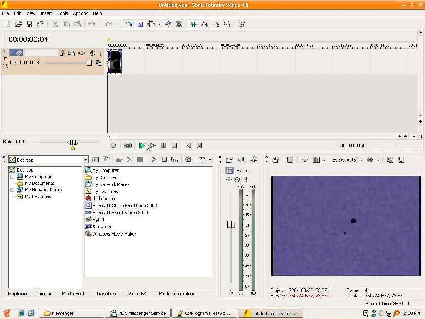Viewport: 425px width, 319px height.
Task: Open the Tools menu
Action: 62,13
